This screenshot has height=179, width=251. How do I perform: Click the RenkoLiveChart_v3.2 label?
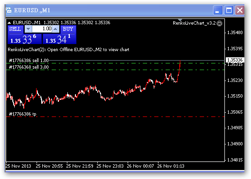194,23
